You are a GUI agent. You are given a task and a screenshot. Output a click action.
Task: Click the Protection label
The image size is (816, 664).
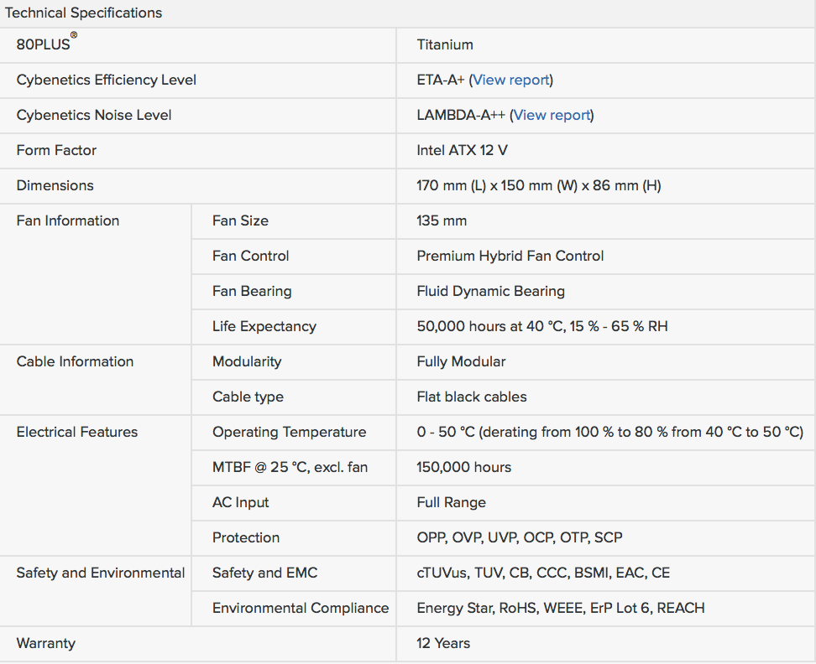tap(246, 537)
